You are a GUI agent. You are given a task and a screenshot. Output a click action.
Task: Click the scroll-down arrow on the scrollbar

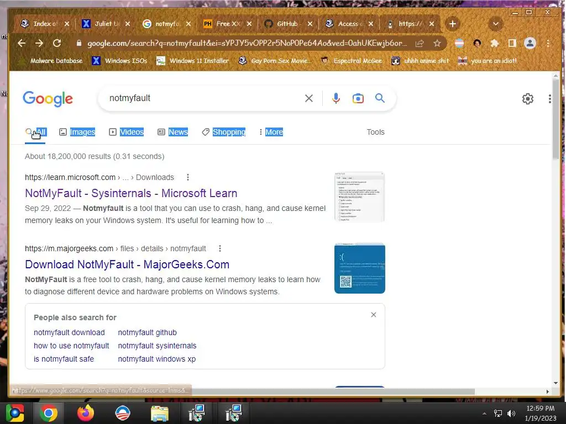point(555,383)
